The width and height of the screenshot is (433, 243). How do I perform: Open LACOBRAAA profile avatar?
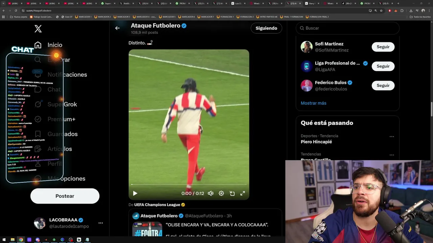pos(40,223)
